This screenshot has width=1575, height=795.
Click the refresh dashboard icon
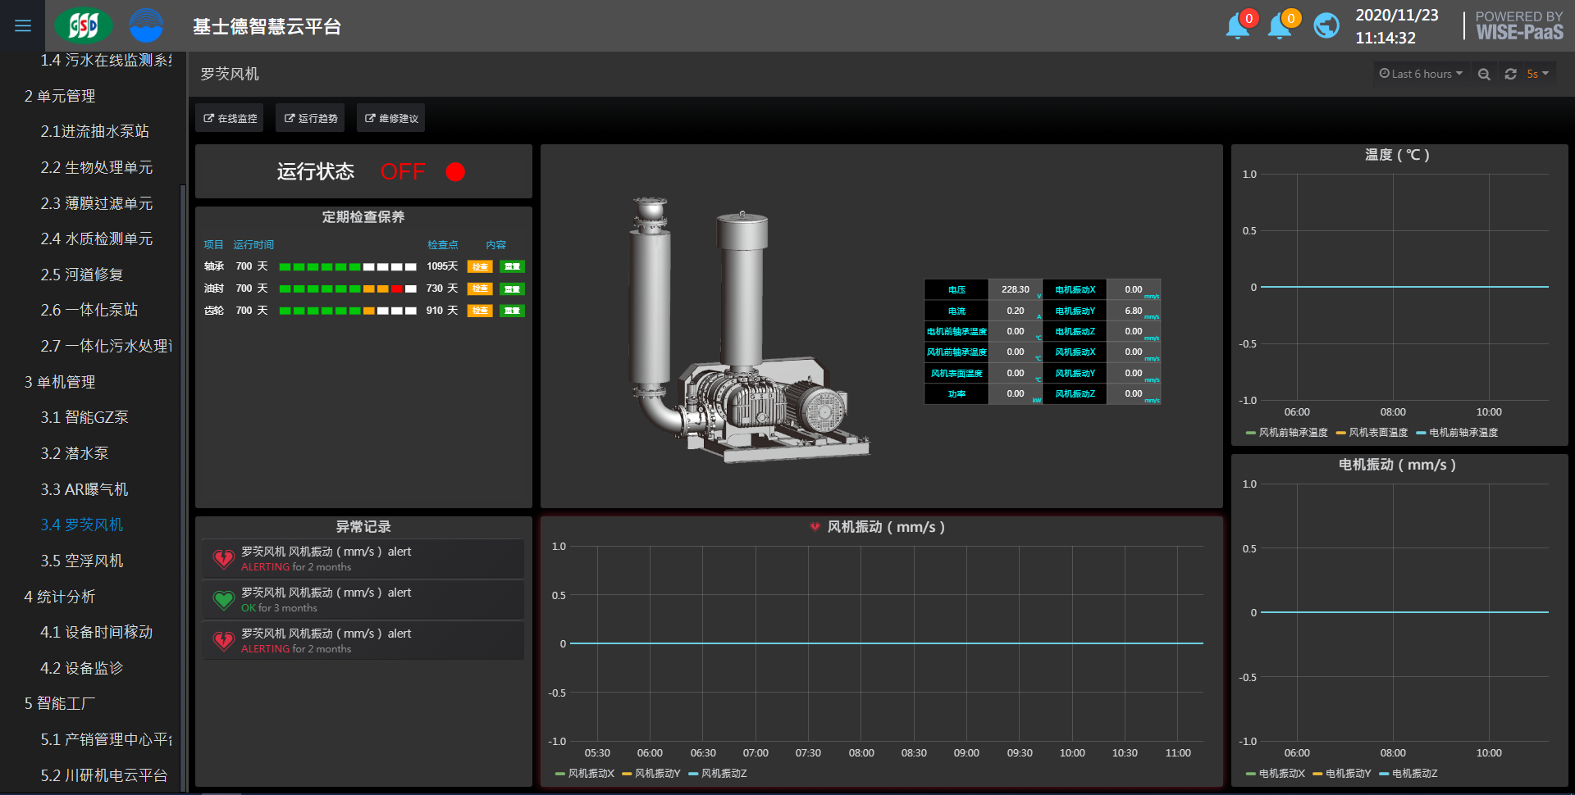[1510, 74]
